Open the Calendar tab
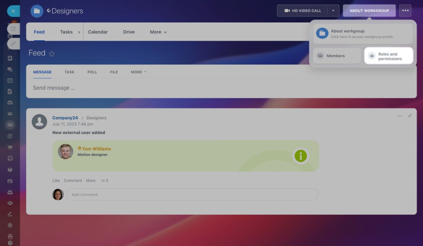 98,32
